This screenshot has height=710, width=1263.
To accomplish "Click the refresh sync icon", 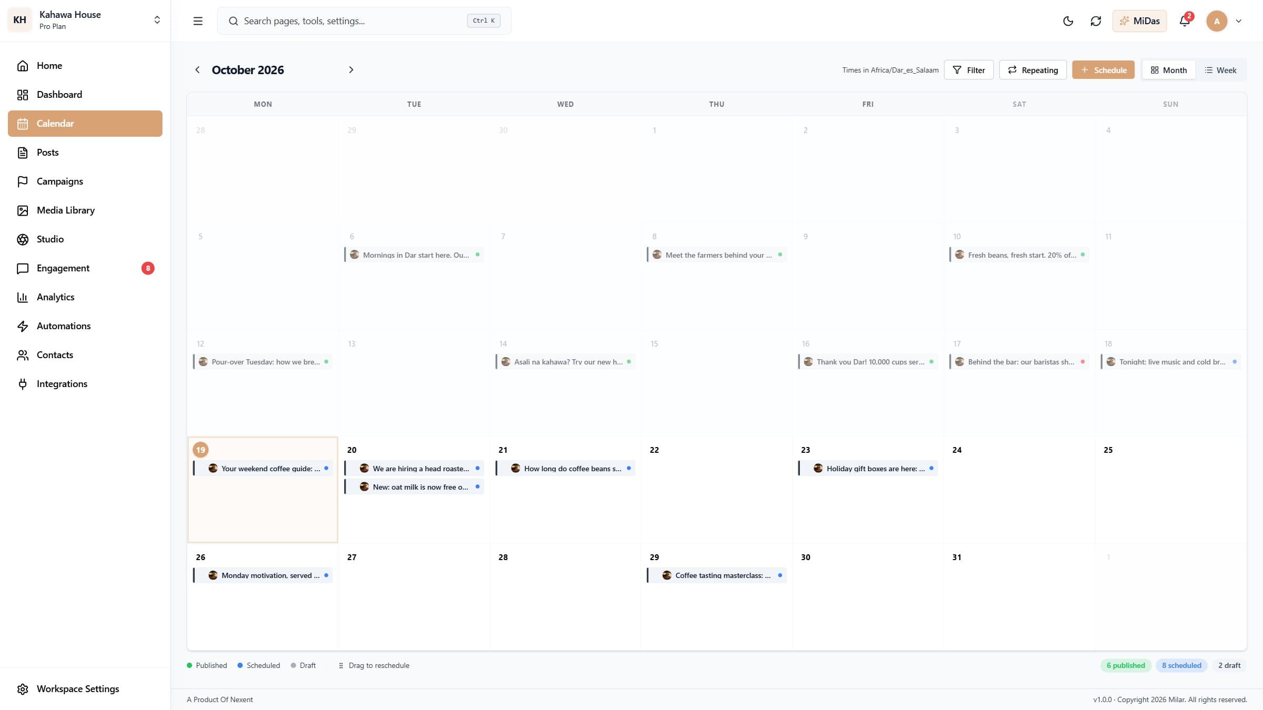I will tap(1096, 21).
